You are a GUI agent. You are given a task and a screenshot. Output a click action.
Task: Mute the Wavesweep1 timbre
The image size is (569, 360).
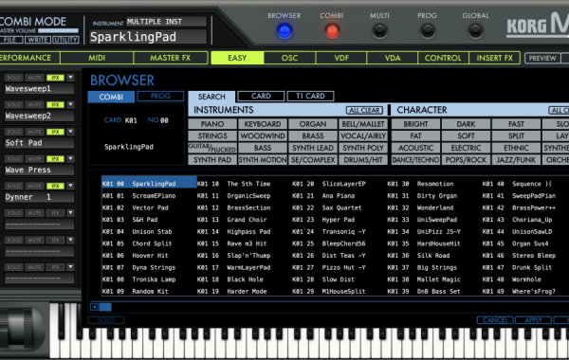(x=34, y=78)
